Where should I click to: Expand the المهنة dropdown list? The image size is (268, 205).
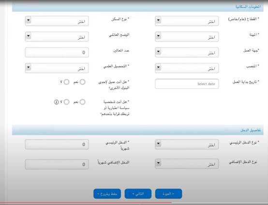coord(187,37)
